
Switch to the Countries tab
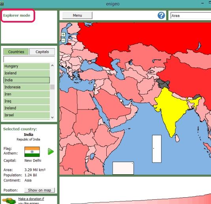pyautogui.click(x=16, y=52)
